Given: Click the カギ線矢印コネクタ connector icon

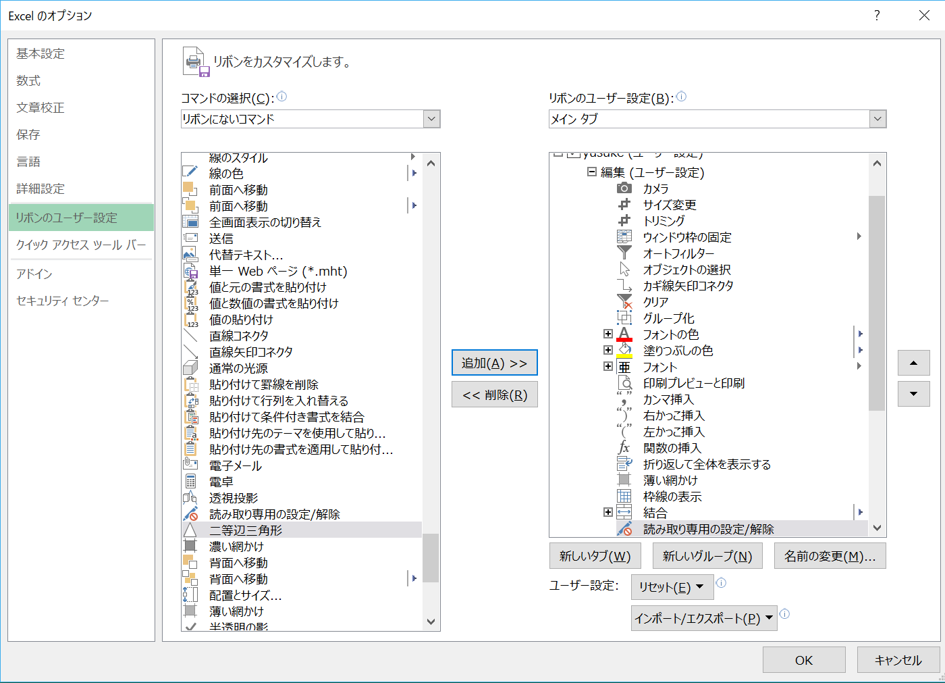Looking at the screenshot, I should pos(624,286).
